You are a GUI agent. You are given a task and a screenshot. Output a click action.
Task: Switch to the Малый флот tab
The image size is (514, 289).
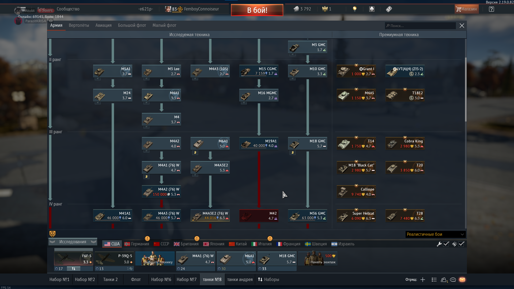pos(164,25)
